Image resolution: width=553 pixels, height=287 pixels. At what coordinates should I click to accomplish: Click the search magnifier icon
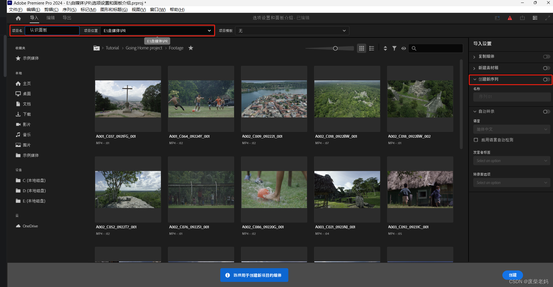(x=414, y=48)
